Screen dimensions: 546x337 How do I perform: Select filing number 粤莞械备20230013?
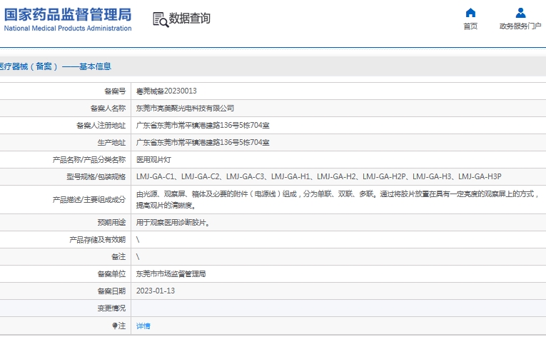pyautogui.click(x=166, y=91)
